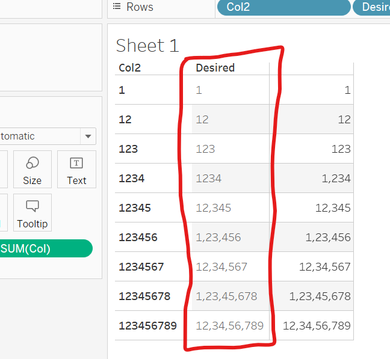Image resolution: width=390 pixels, height=359 pixels.
Task: Click Desired value 12,34,567
Action: click(x=221, y=267)
